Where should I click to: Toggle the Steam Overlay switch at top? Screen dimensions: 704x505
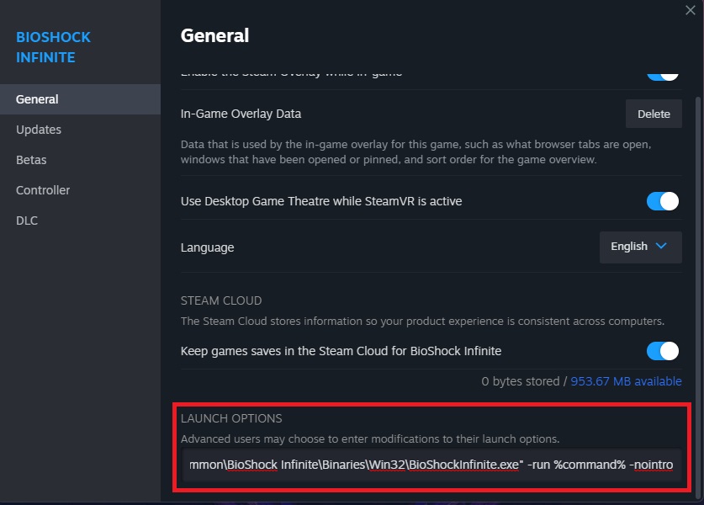662,73
